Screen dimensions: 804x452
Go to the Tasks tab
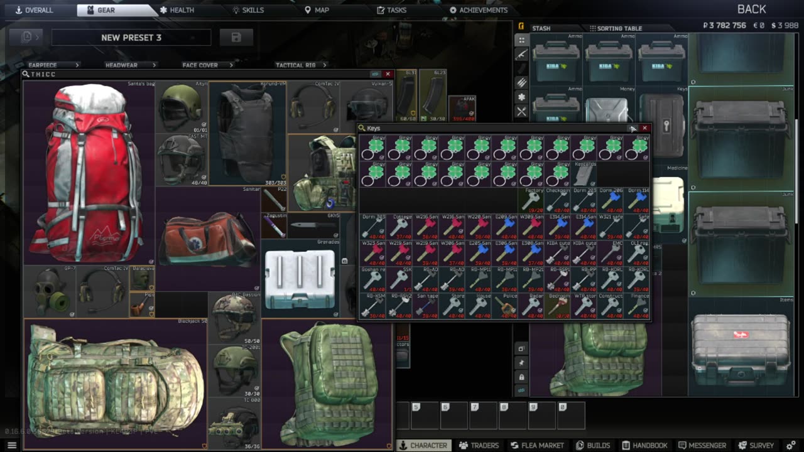tap(391, 10)
